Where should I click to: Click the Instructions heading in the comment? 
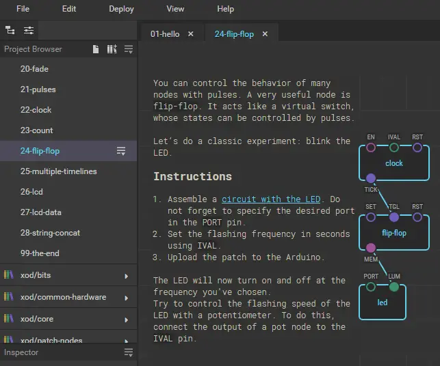pos(192,176)
